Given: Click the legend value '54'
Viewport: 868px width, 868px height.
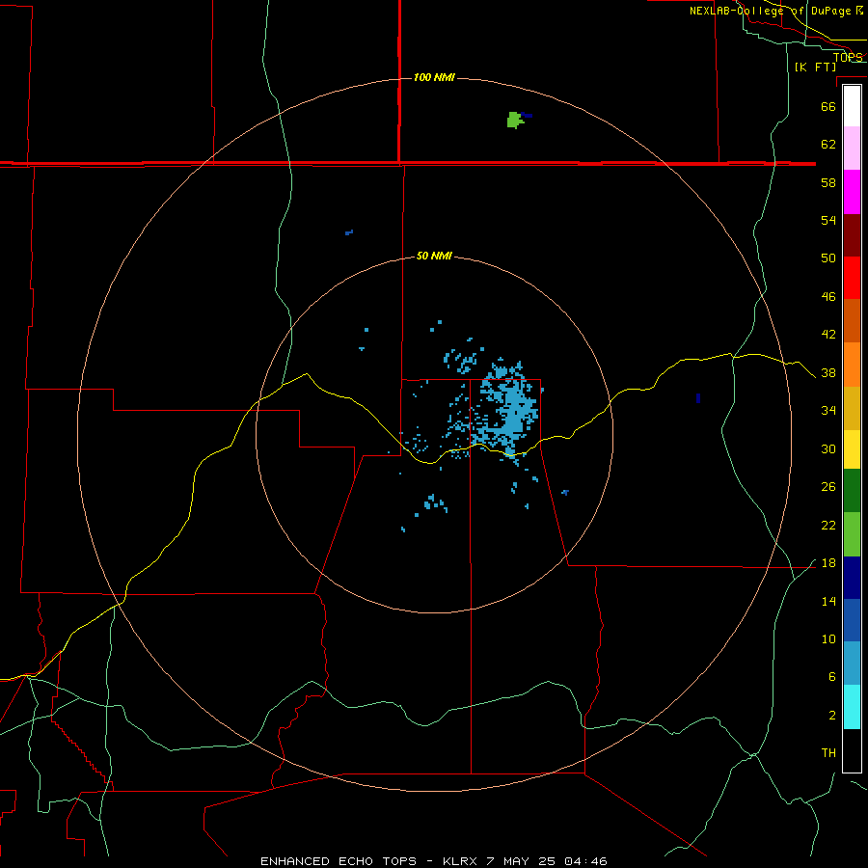Looking at the screenshot, I should pos(828,220).
